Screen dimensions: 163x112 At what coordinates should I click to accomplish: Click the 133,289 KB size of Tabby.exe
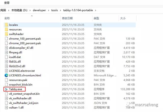[x=128, y=89]
